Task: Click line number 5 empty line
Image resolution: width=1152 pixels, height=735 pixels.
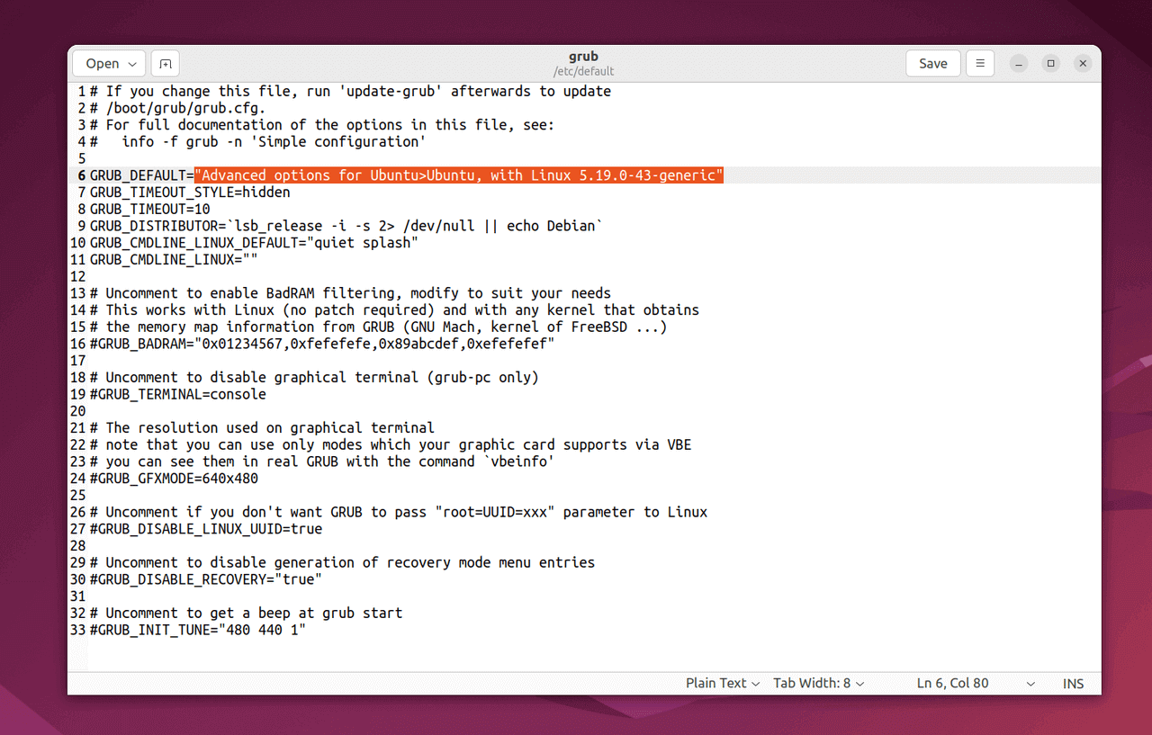Action: 82,158
